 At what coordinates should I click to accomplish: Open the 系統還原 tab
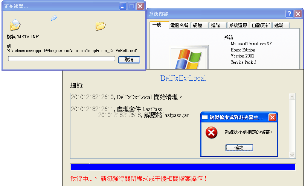[x=238, y=26]
